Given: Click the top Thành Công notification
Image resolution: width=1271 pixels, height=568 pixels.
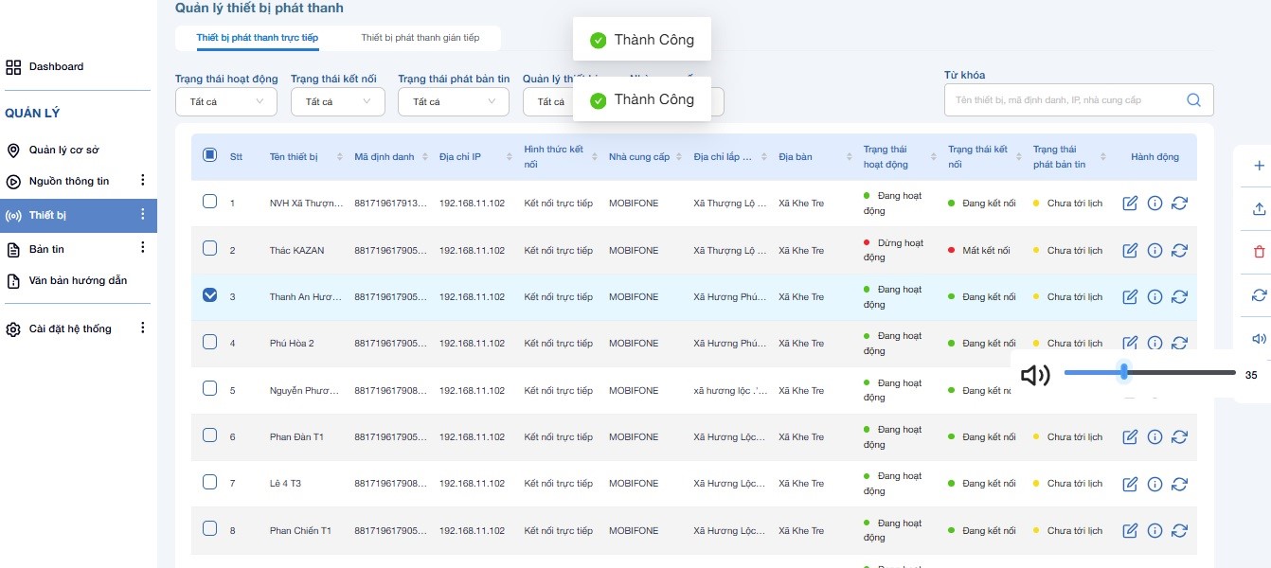Looking at the screenshot, I should tap(642, 40).
